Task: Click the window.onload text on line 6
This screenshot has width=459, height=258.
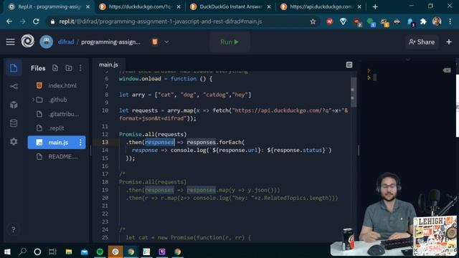Action: point(140,79)
